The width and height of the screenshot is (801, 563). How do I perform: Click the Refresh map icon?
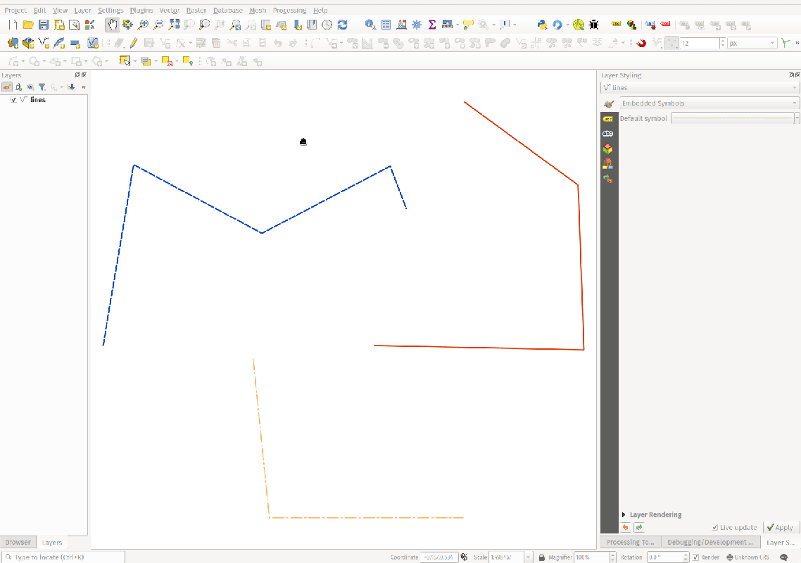(343, 25)
